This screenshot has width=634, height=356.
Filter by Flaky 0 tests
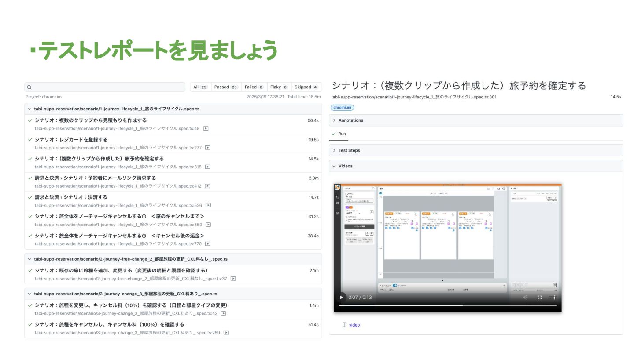(279, 87)
